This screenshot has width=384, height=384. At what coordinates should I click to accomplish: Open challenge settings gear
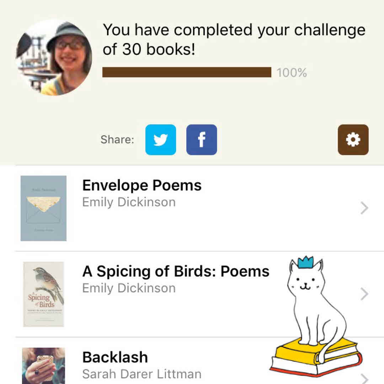(353, 140)
